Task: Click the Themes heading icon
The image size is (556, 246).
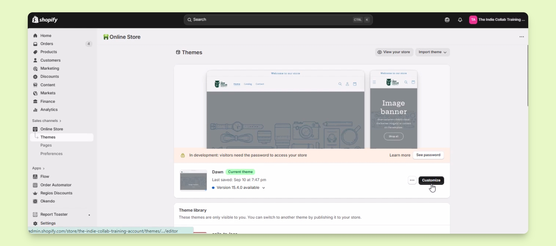Action: [178, 52]
